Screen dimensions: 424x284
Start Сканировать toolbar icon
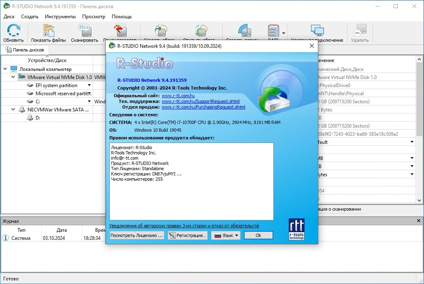85,30
